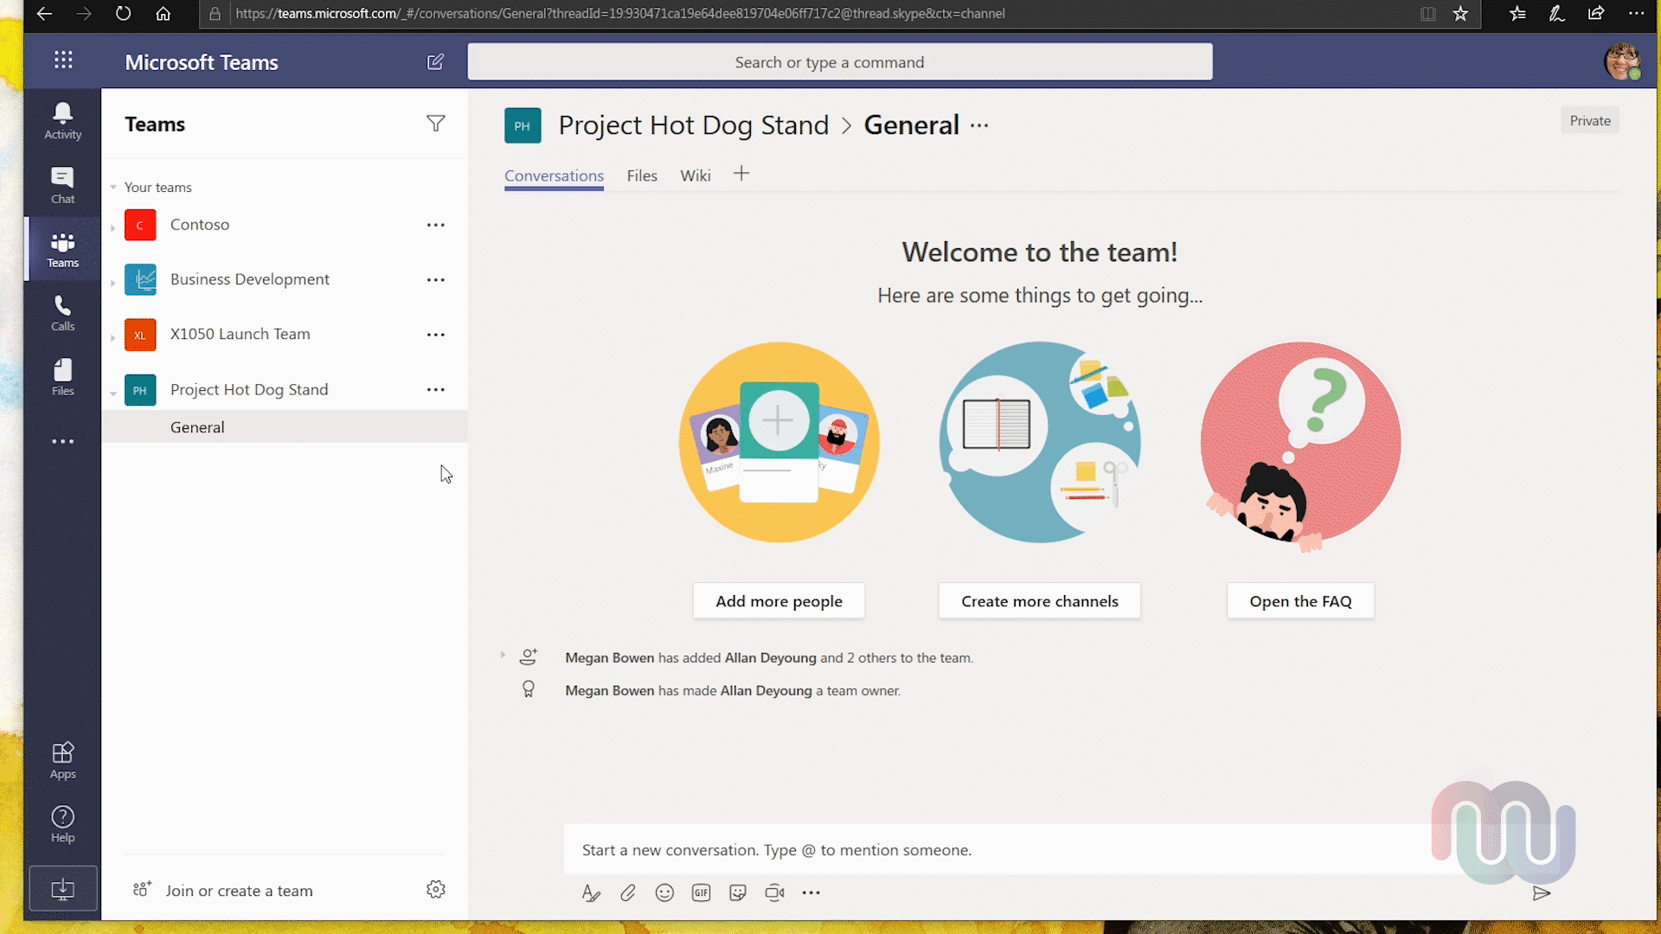Insert a GIF
Image resolution: width=1661 pixels, height=934 pixels.
(702, 893)
